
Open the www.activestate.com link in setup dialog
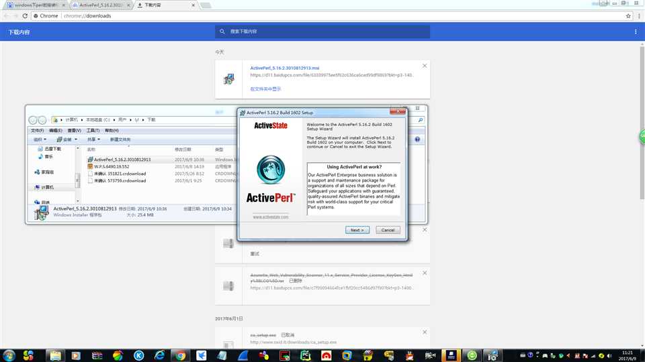click(x=271, y=217)
